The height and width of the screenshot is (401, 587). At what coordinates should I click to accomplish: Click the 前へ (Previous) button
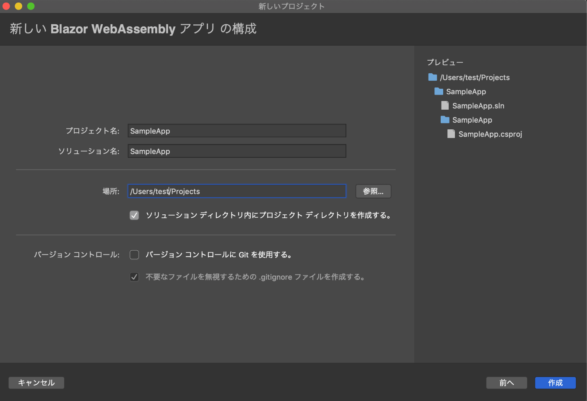point(506,383)
